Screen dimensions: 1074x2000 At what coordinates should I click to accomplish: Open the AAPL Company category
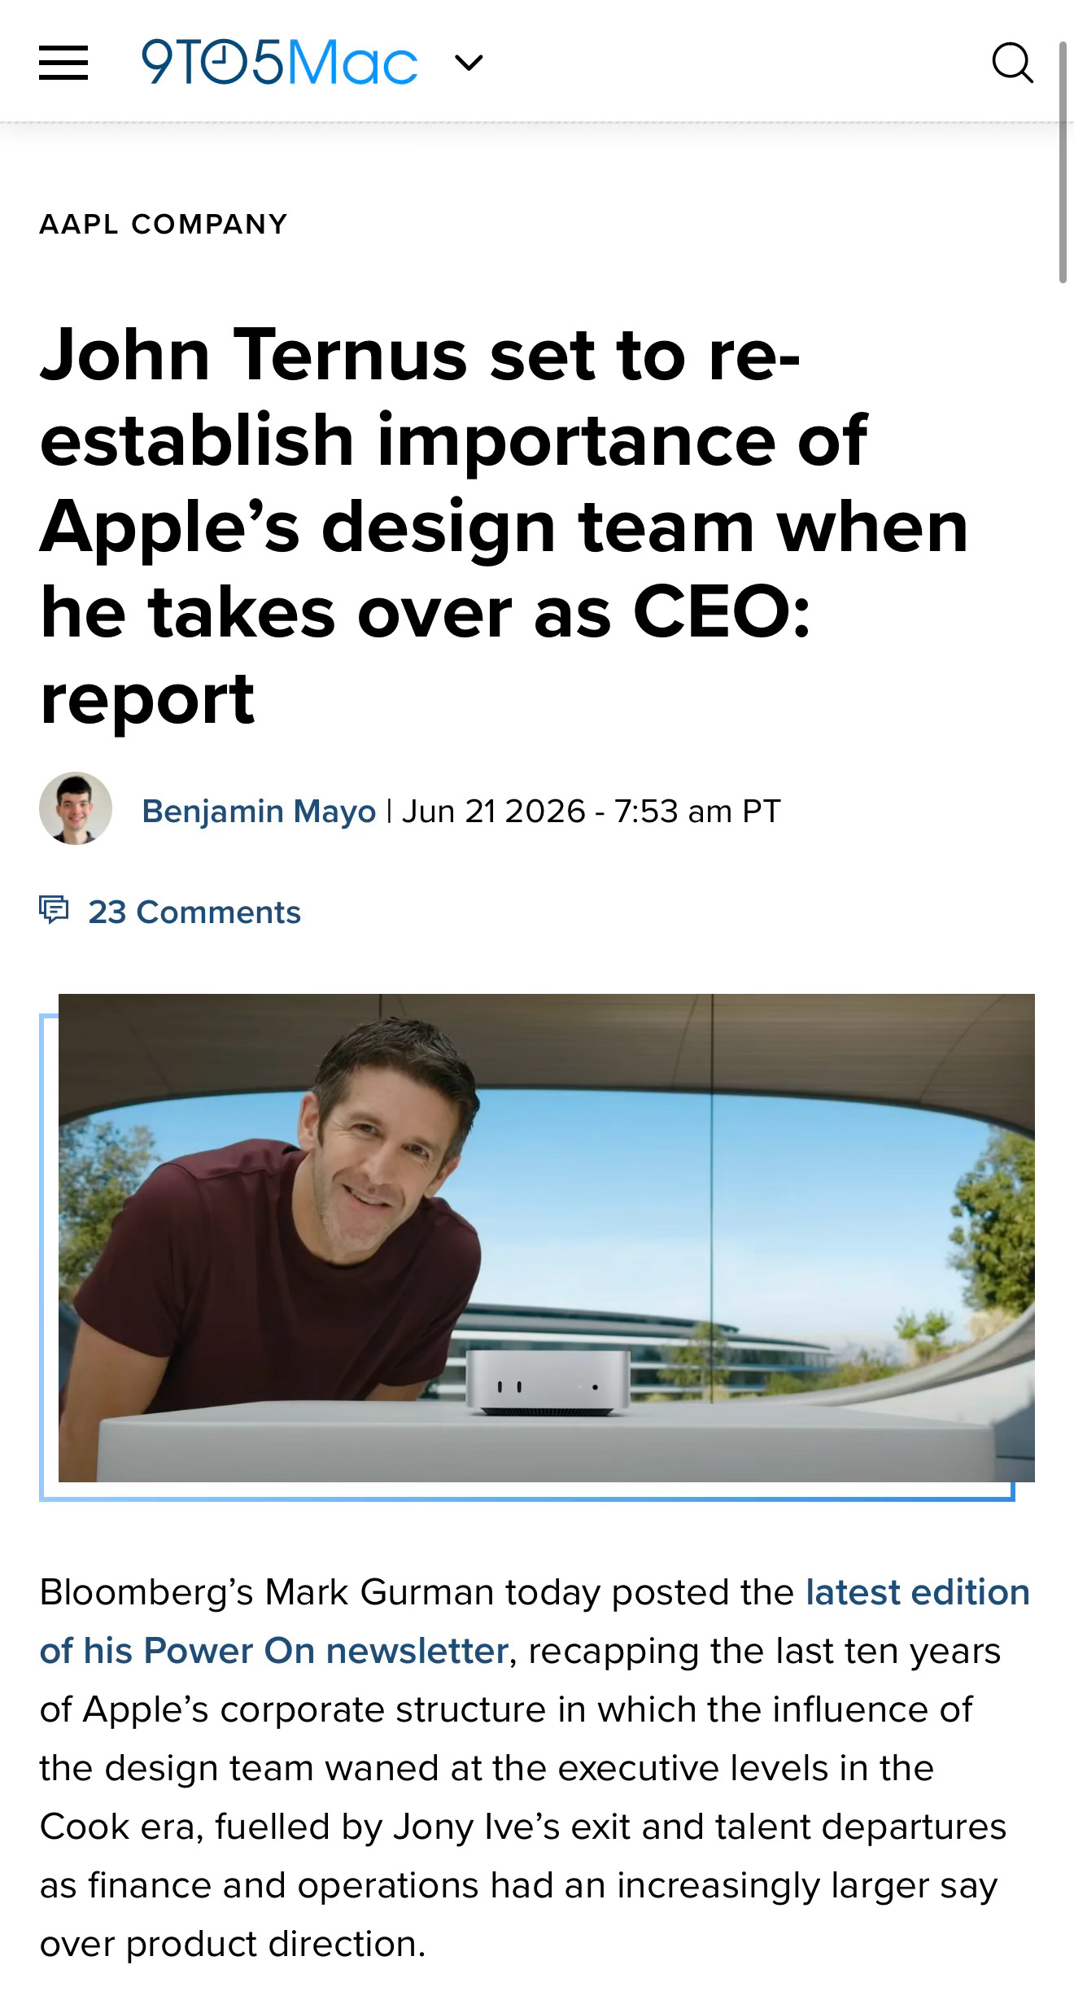[x=164, y=224]
